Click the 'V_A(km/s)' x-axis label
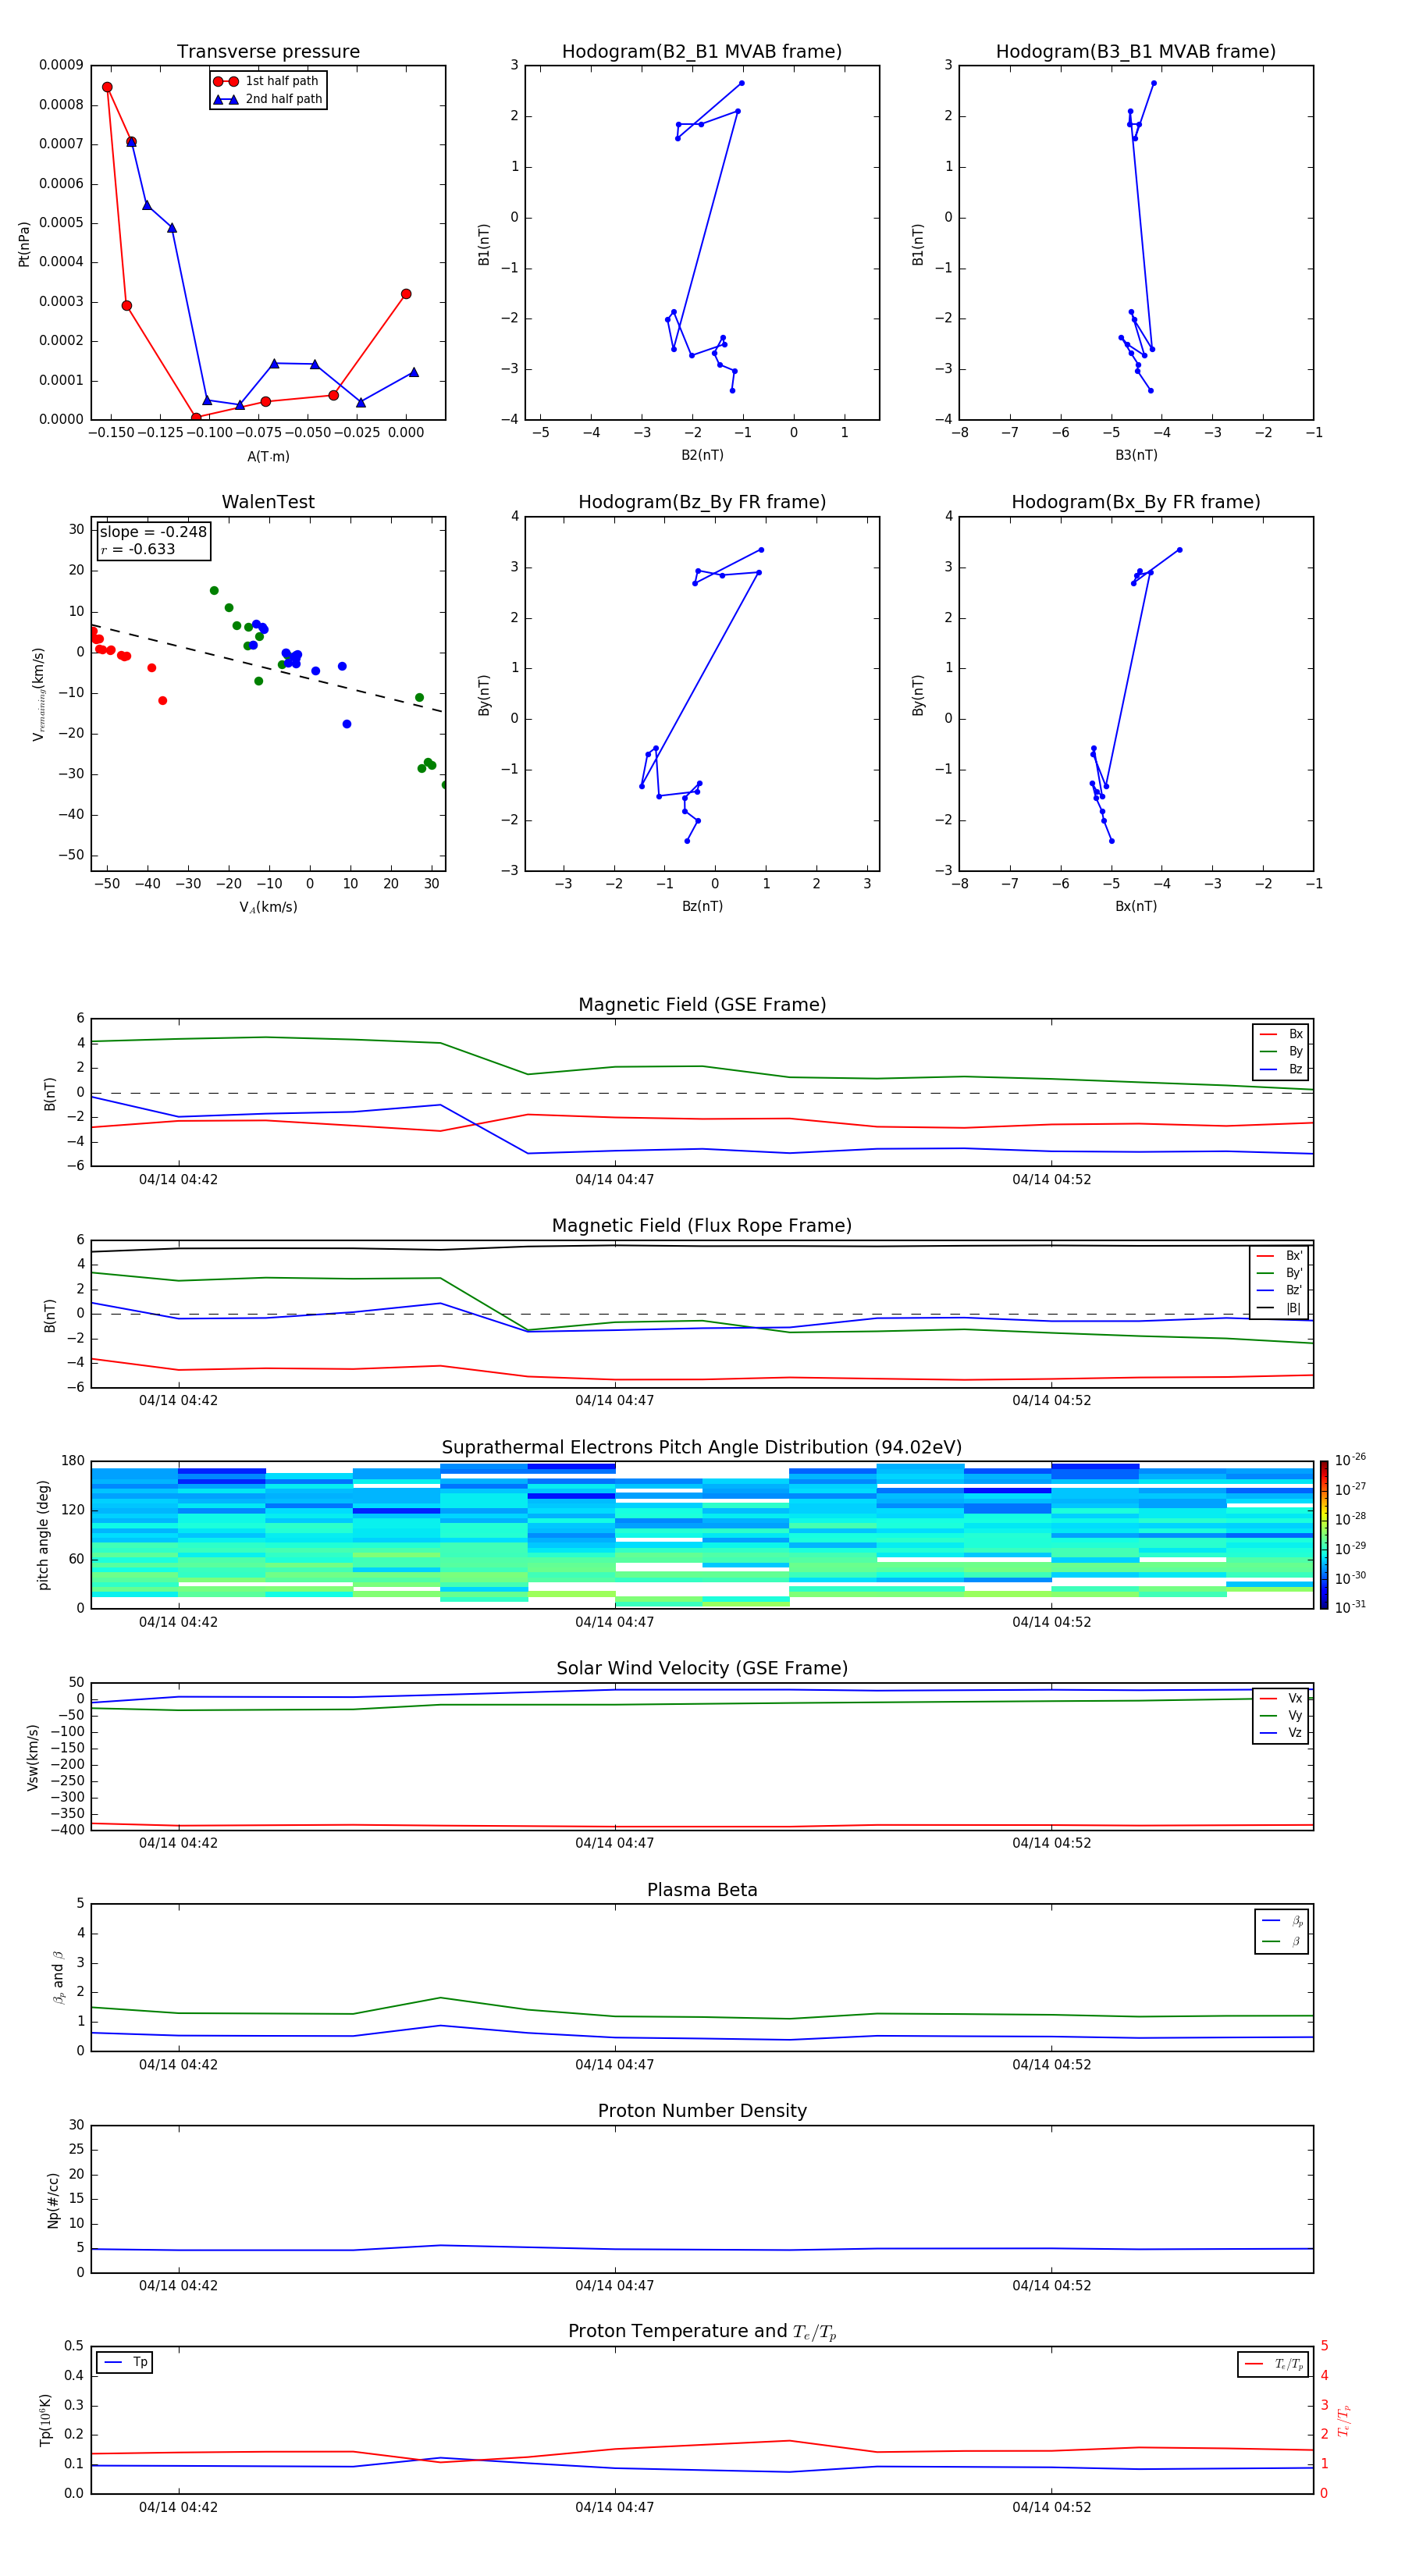1405x2576 pixels. 268,908
